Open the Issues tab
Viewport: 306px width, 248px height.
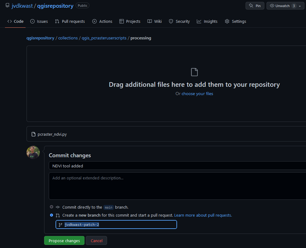pyautogui.click(x=39, y=22)
